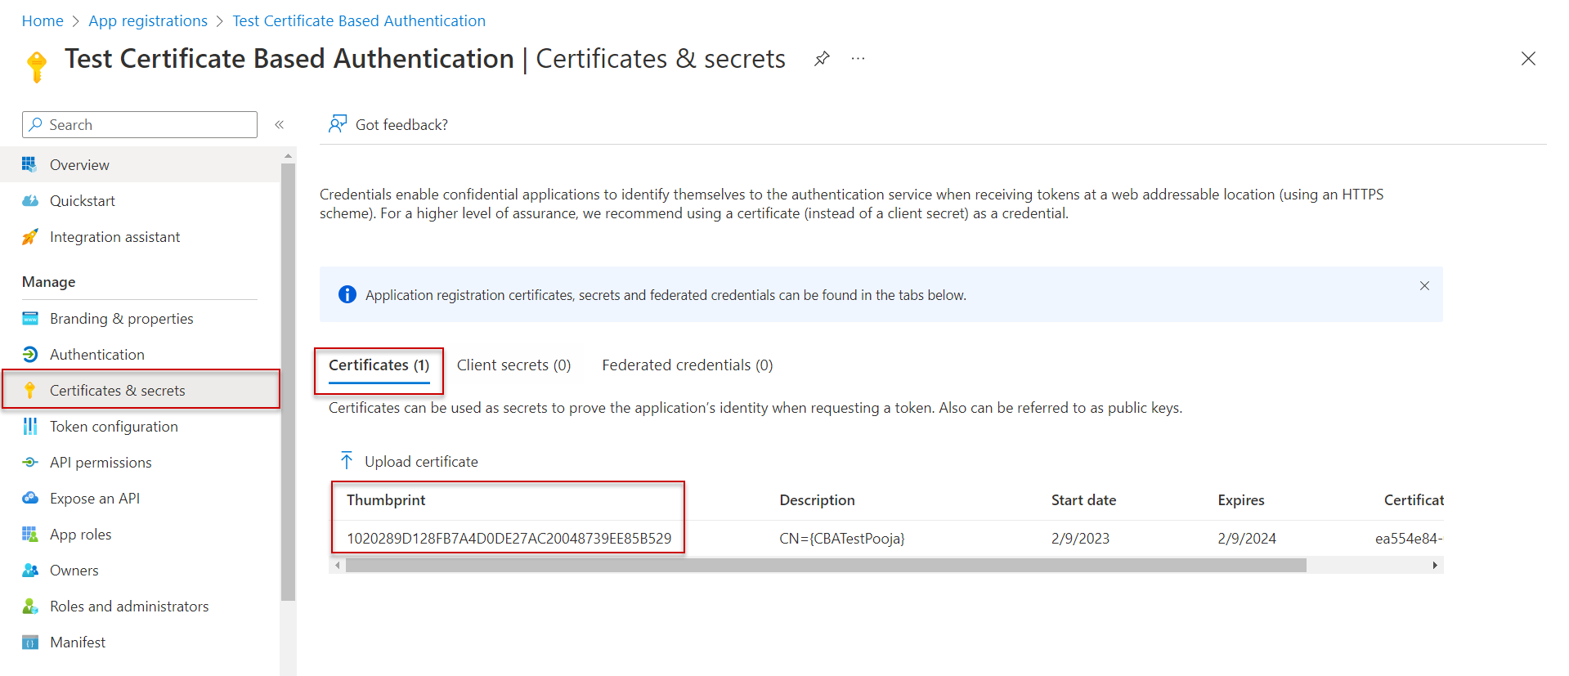Select the Certificates (1) tab

click(x=379, y=365)
